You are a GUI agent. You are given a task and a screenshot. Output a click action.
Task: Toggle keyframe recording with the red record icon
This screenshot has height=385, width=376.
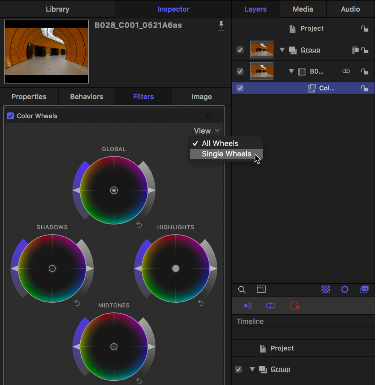point(294,306)
